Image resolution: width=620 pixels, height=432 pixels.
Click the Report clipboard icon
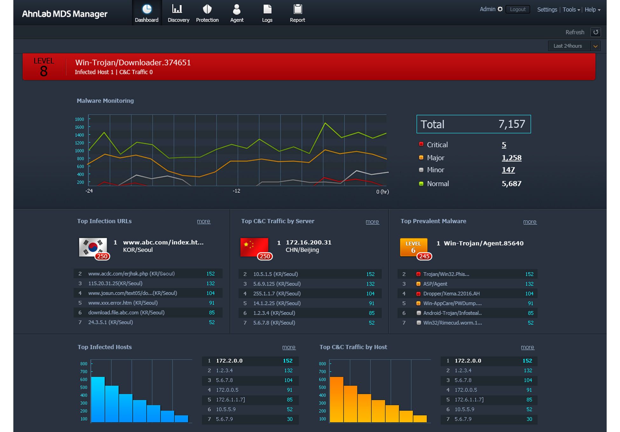click(x=297, y=10)
